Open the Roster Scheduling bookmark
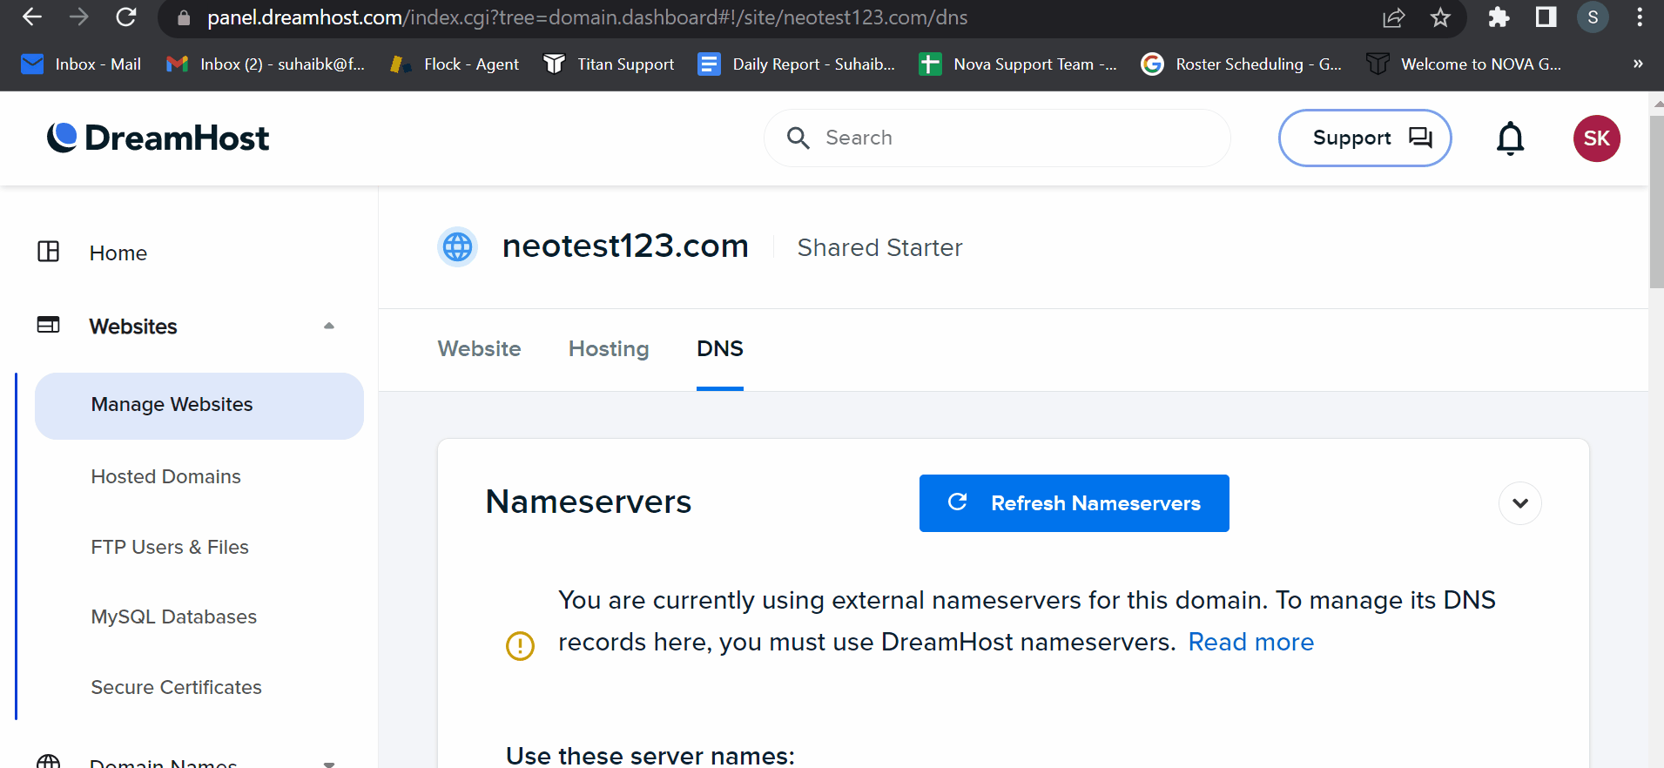 [x=1242, y=64]
